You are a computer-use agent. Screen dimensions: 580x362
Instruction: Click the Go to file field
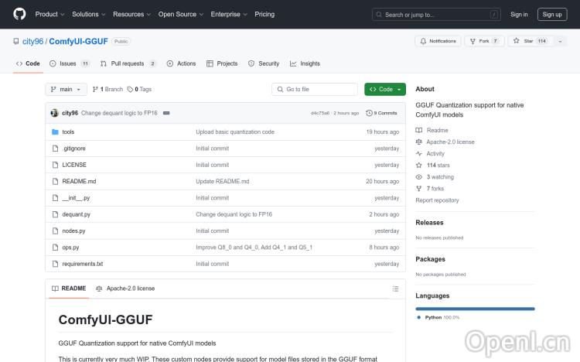[x=315, y=90]
